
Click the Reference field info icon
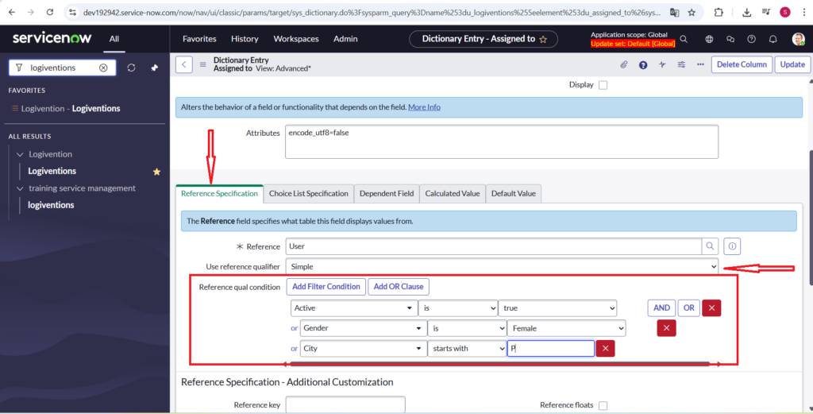tap(734, 246)
